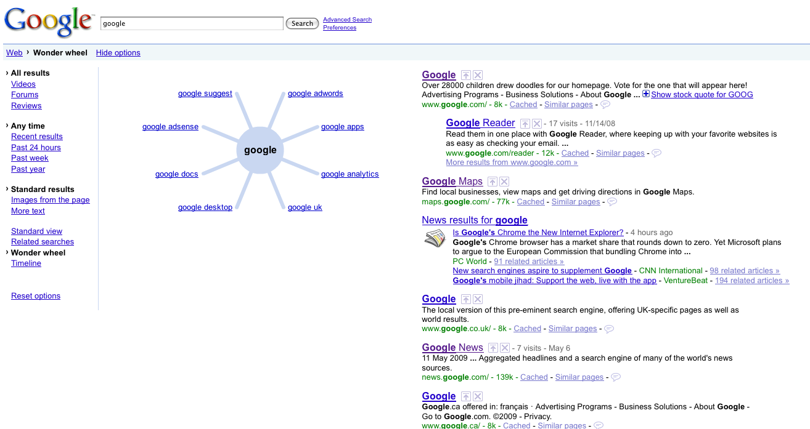Viewport: 810px width, 429px height.
Task: Go to Web in the breadcrumb
Action: point(14,53)
